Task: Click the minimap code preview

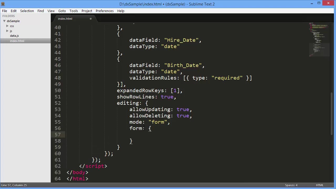Action: click(319, 39)
